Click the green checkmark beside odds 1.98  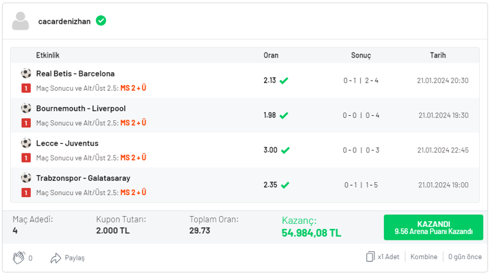tap(284, 116)
